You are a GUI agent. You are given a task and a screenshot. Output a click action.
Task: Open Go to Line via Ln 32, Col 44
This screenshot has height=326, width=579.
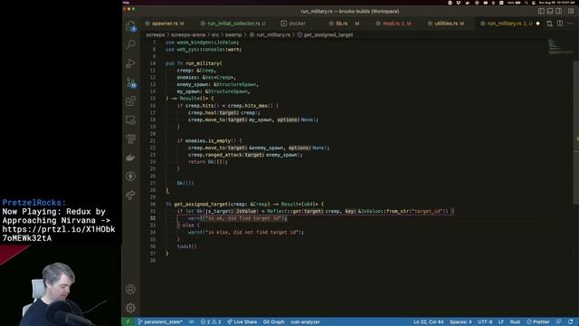coord(428,322)
